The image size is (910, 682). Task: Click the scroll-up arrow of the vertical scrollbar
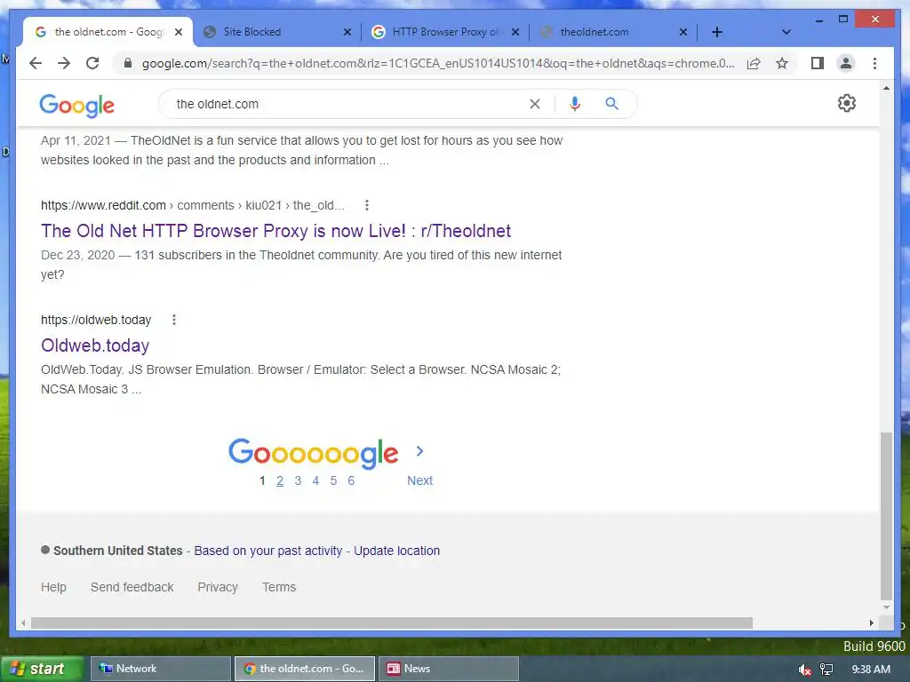tap(886, 88)
